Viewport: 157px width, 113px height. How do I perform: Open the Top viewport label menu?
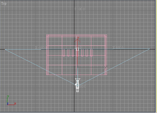pyautogui.click(x=4, y=4)
